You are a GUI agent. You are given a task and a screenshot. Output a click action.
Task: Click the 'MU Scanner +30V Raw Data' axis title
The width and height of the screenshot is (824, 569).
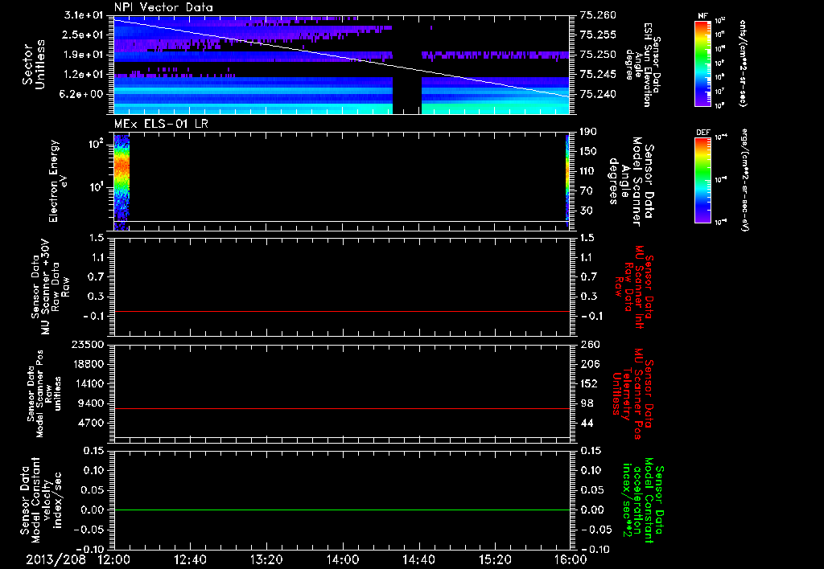point(49,287)
